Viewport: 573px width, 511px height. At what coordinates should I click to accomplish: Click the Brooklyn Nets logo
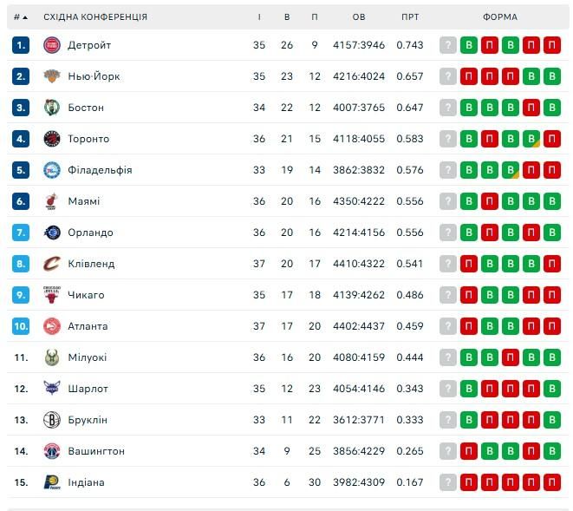pyautogui.click(x=52, y=420)
